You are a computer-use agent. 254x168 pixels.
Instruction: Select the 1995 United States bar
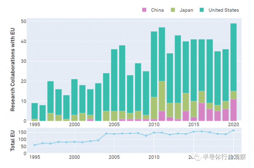34,111
